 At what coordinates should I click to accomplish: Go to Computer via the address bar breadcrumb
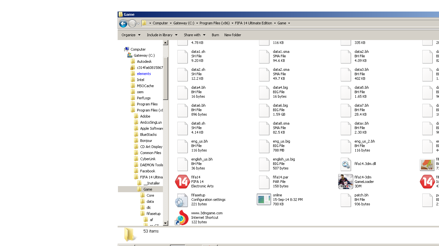[160, 23]
